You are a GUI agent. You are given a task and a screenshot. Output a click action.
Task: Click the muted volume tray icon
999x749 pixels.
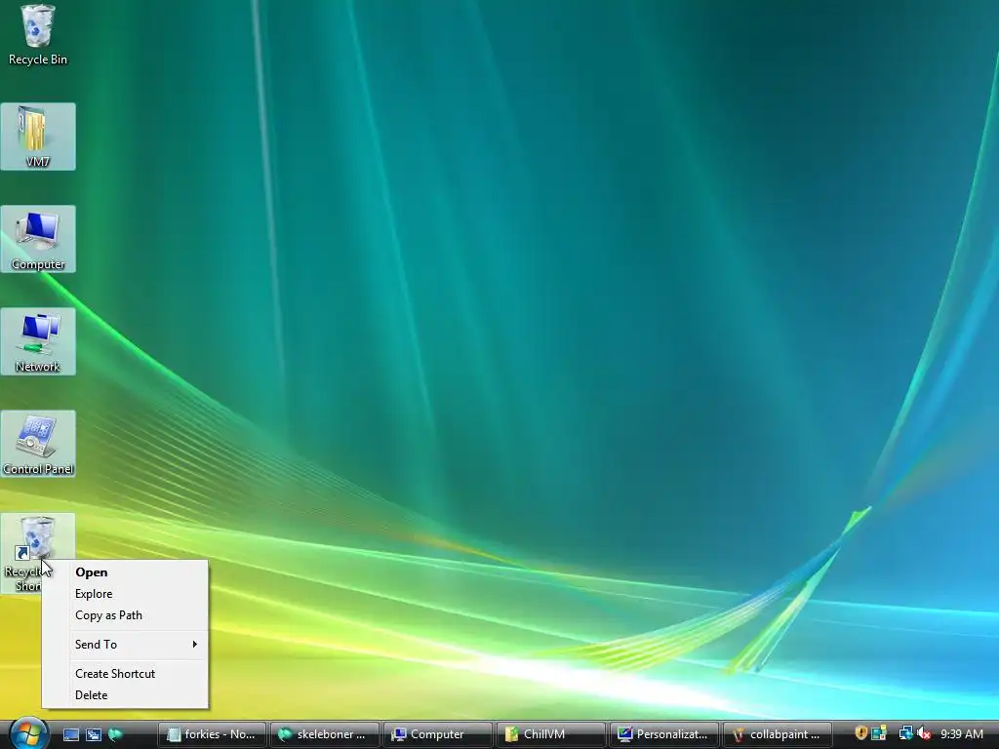pos(924,733)
